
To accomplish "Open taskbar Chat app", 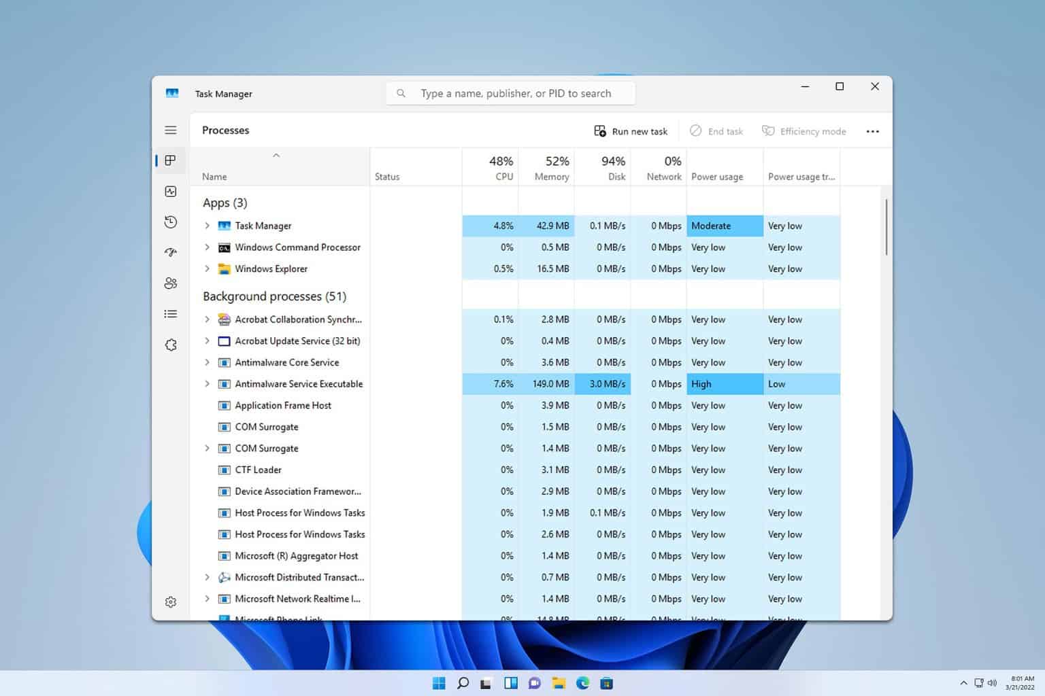I will (534, 683).
